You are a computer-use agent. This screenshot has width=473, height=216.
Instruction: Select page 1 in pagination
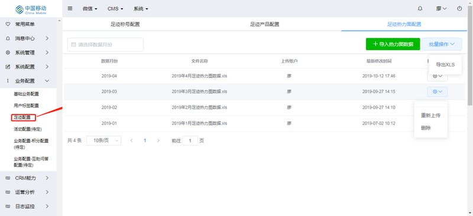145,140
